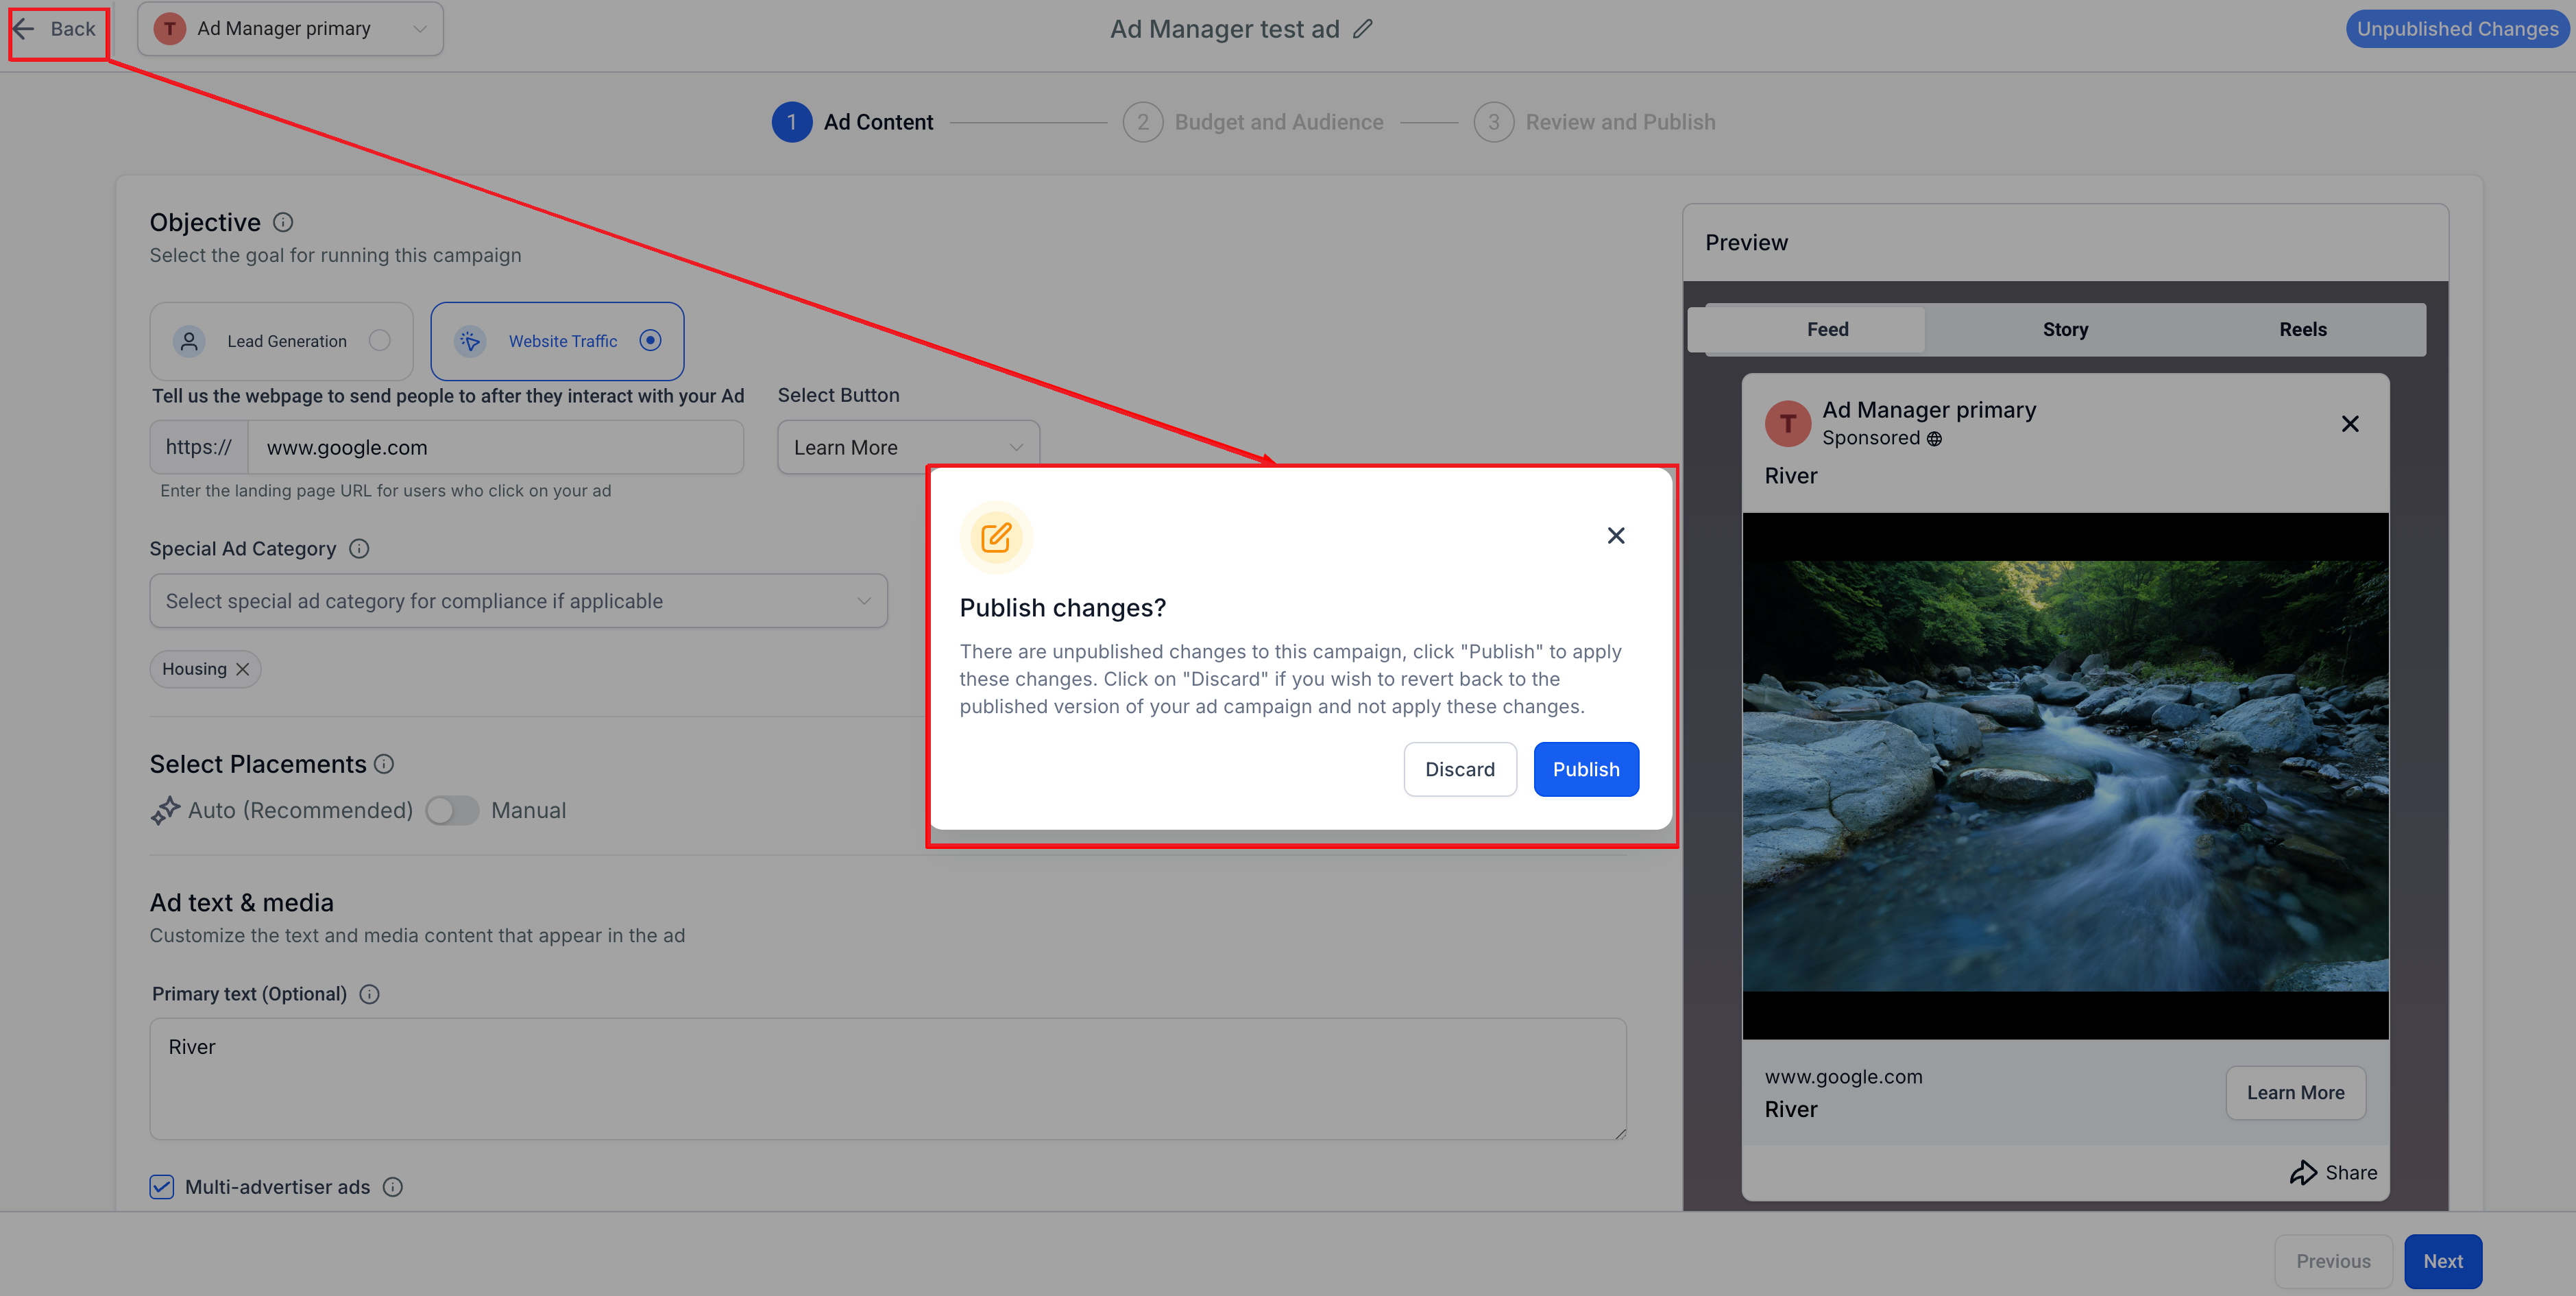The width and height of the screenshot is (2576, 1296).
Task: Click the Select Placements info icon
Action: coord(384,764)
